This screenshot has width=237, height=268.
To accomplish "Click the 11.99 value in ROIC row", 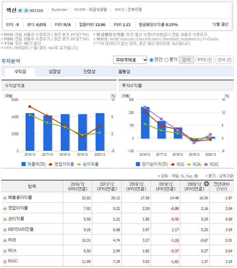I will point(86,262).
